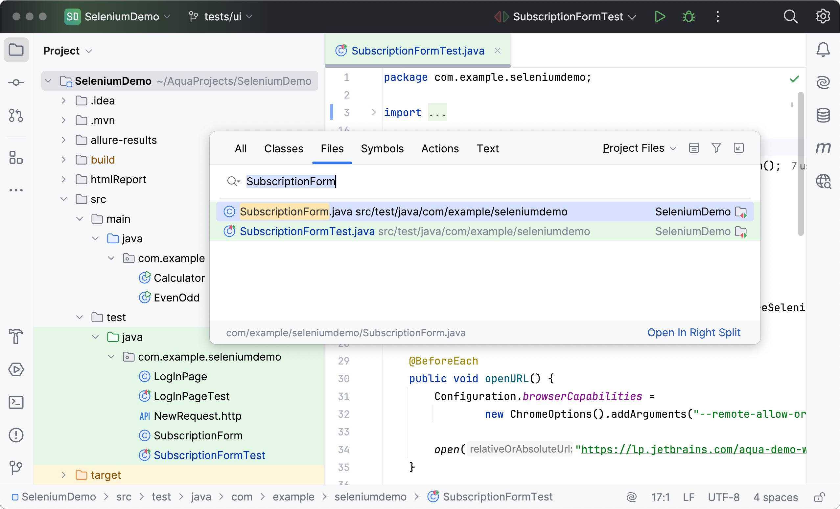Screen dimensions: 840x509
Task: Expand the .idea folder
Action: tap(63, 100)
